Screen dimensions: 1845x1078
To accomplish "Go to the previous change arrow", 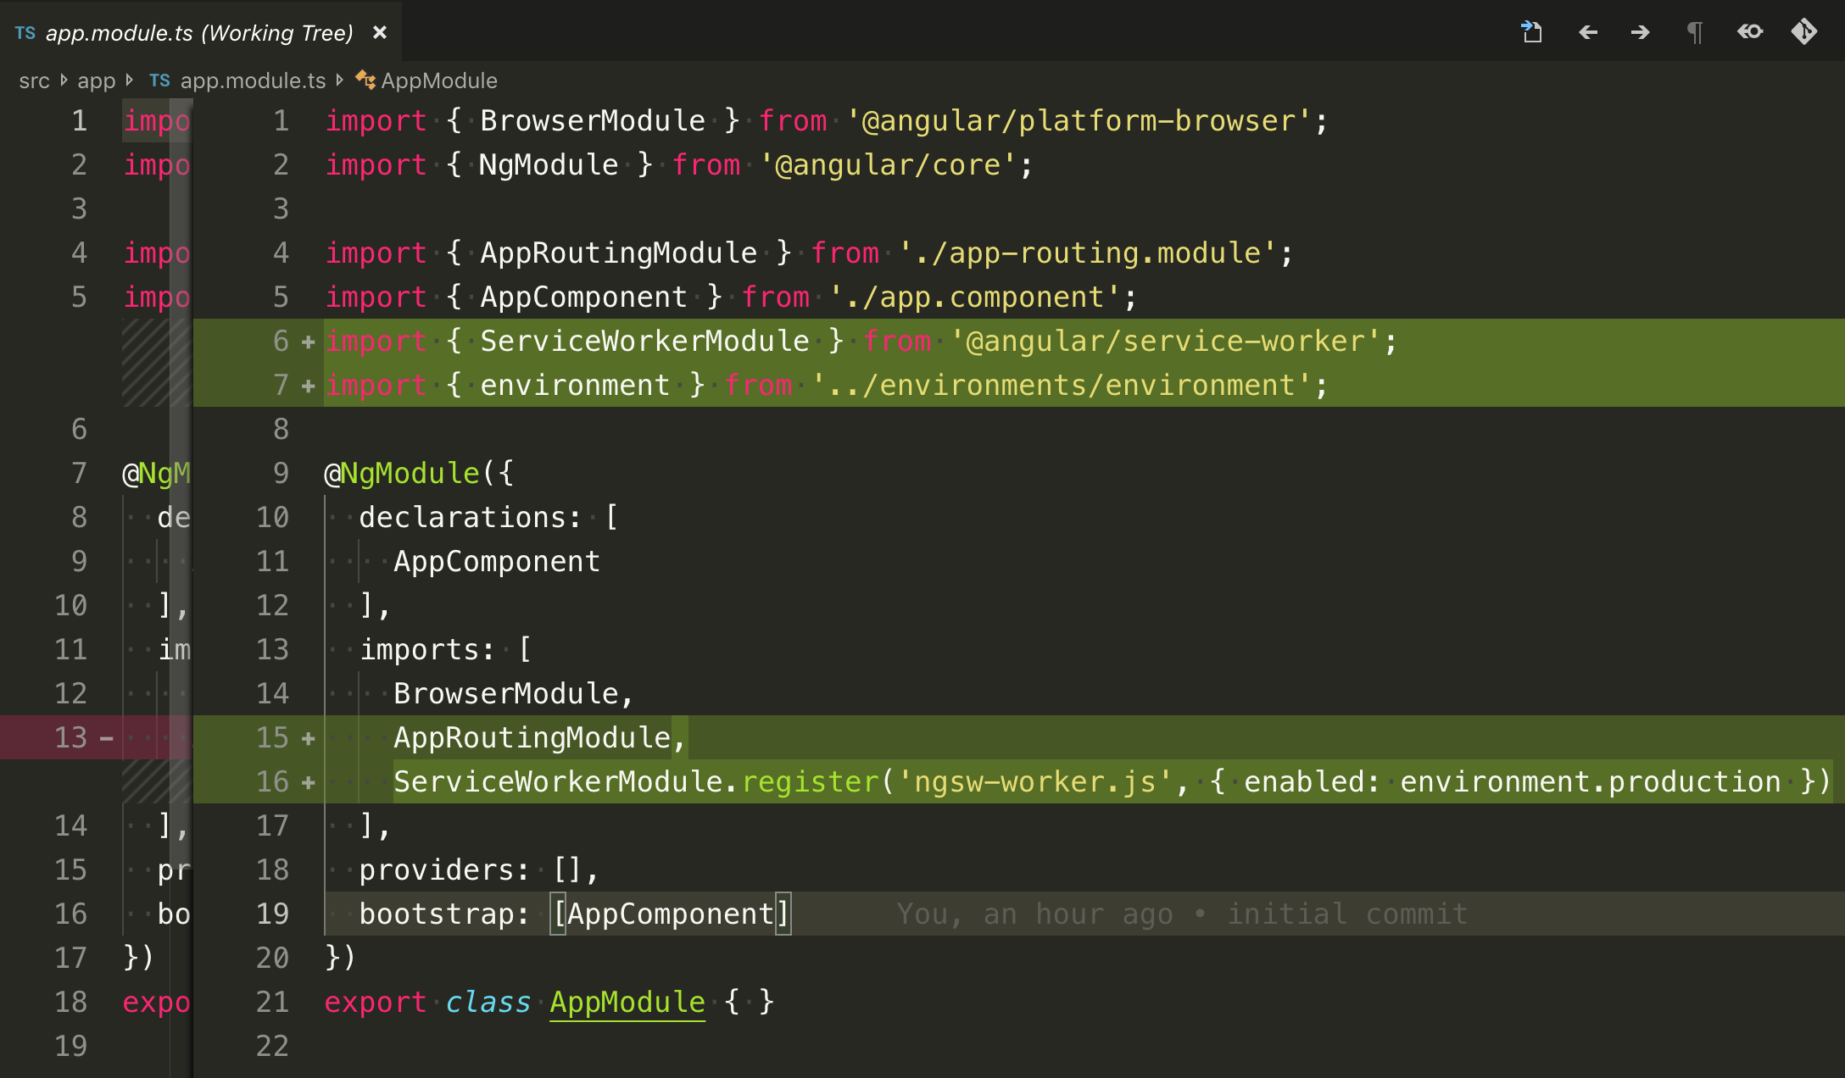I will (x=1588, y=32).
